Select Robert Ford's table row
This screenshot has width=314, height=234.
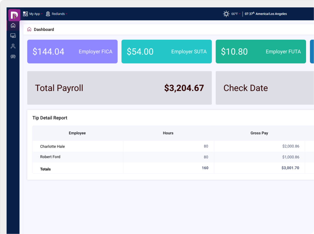[x=110, y=157]
